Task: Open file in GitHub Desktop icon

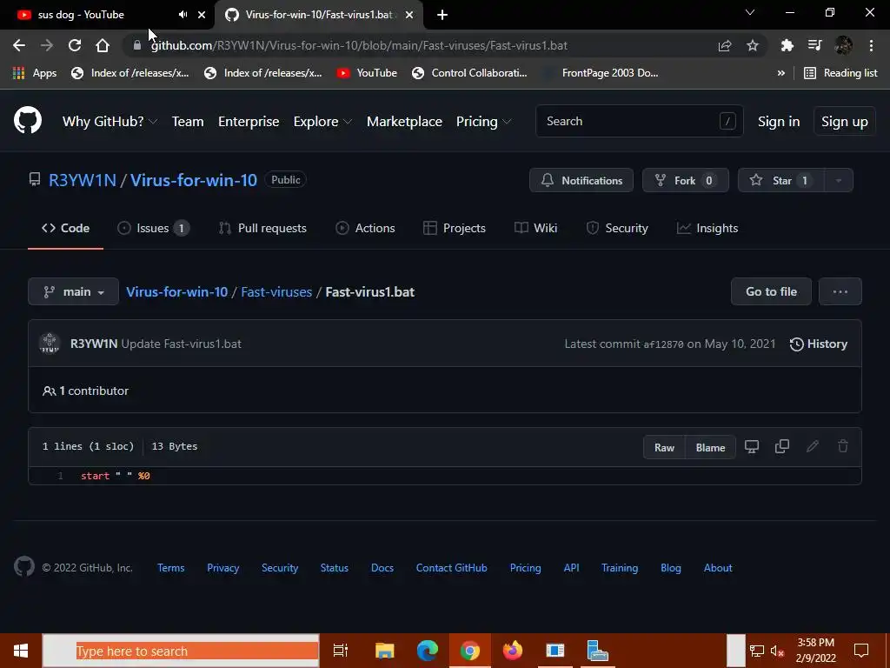Action: [x=752, y=446]
